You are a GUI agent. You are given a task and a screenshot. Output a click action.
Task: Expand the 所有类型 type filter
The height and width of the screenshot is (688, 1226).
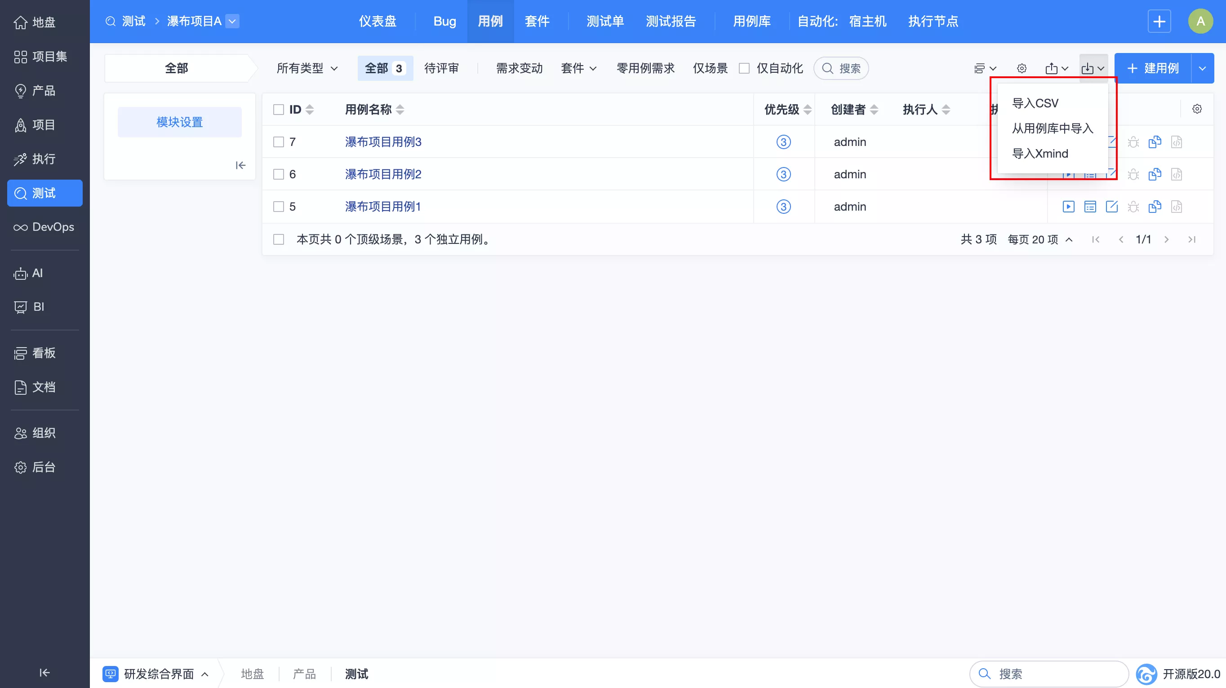(x=306, y=68)
